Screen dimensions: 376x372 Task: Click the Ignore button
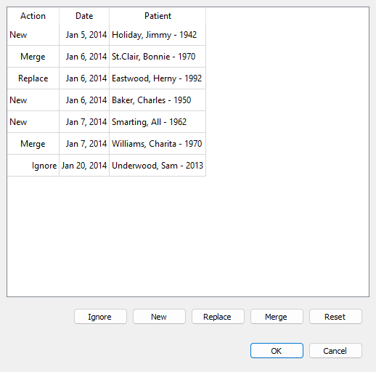point(100,317)
